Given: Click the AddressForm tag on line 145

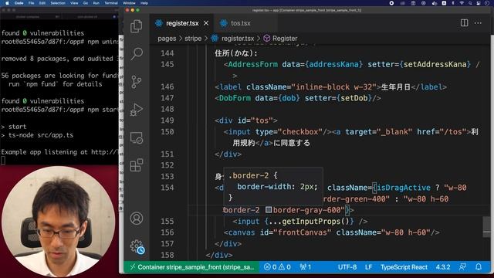Looking at the screenshot, I should tap(252, 64).
